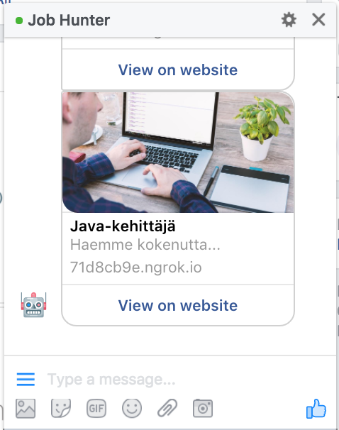Click the Java-kehittäjä View on website button

[x=178, y=305]
